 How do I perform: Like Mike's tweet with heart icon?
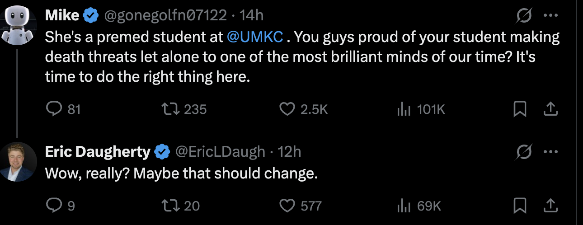(287, 109)
